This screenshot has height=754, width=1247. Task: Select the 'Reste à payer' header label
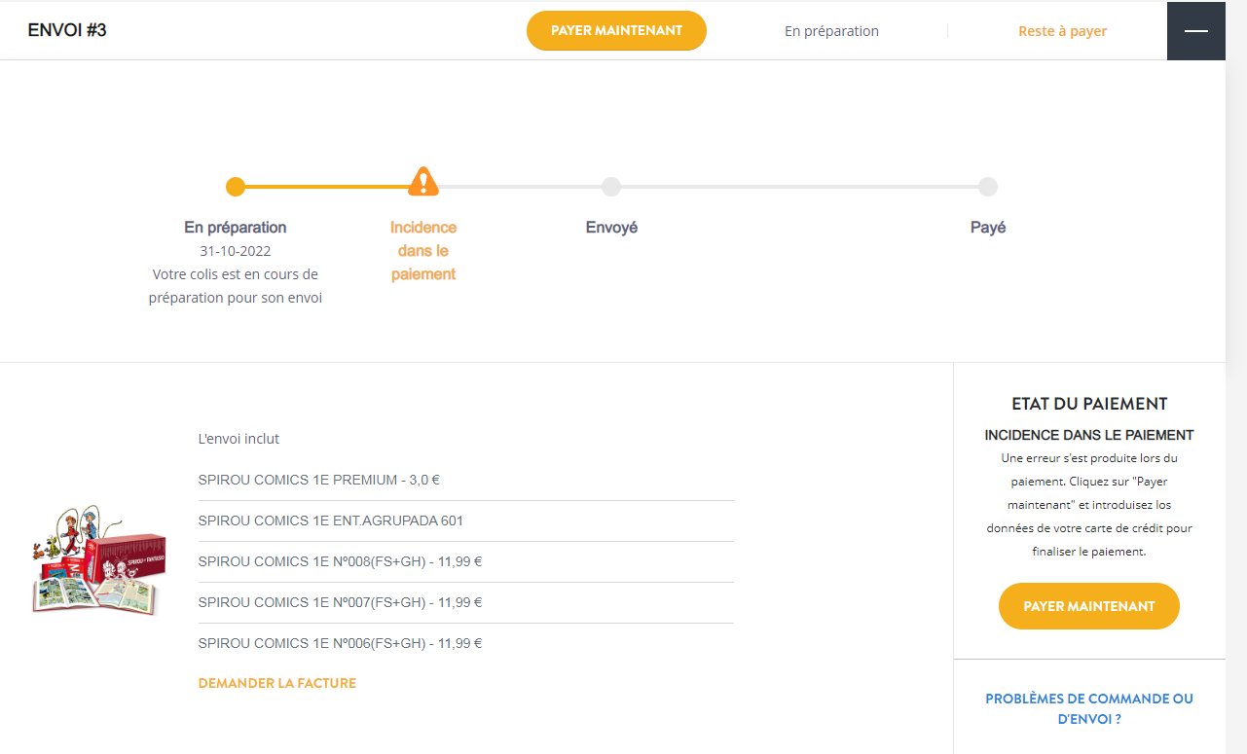click(x=1062, y=31)
